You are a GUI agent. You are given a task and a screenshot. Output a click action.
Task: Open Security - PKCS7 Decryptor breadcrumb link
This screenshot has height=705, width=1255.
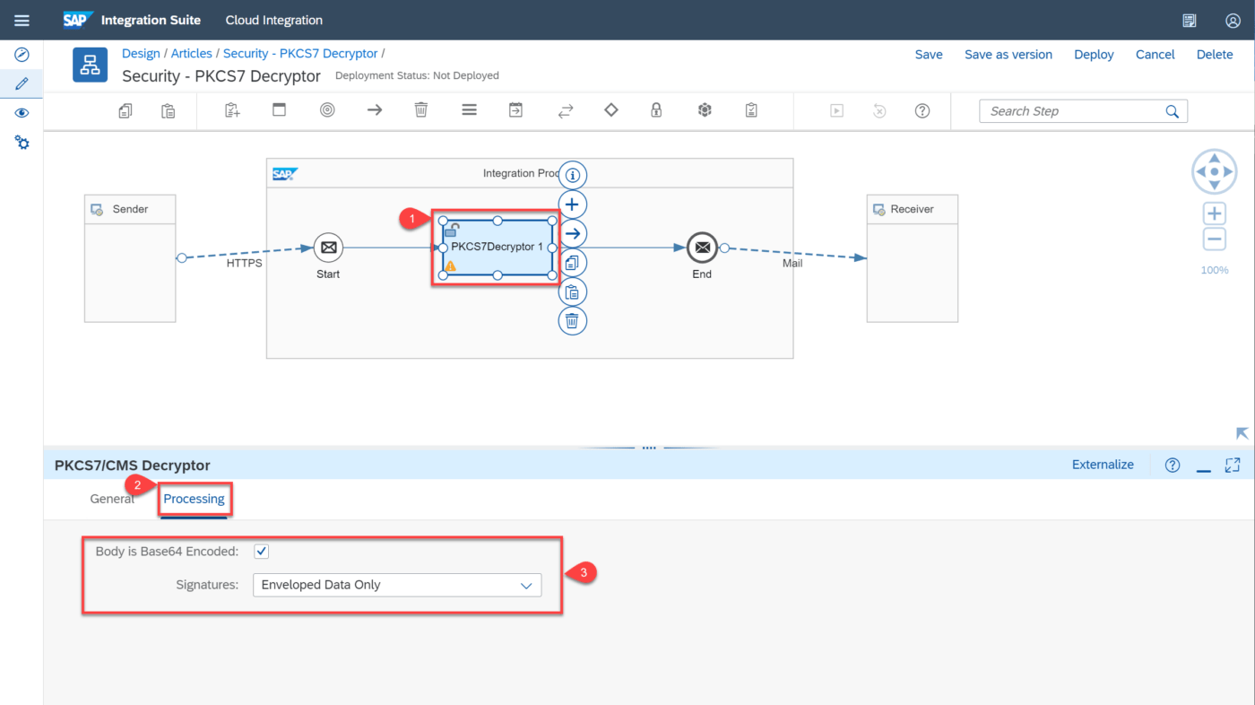click(x=300, y=54)
